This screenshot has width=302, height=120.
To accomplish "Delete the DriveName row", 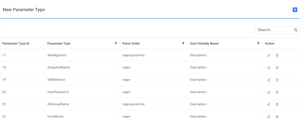I will coord(277,116).
